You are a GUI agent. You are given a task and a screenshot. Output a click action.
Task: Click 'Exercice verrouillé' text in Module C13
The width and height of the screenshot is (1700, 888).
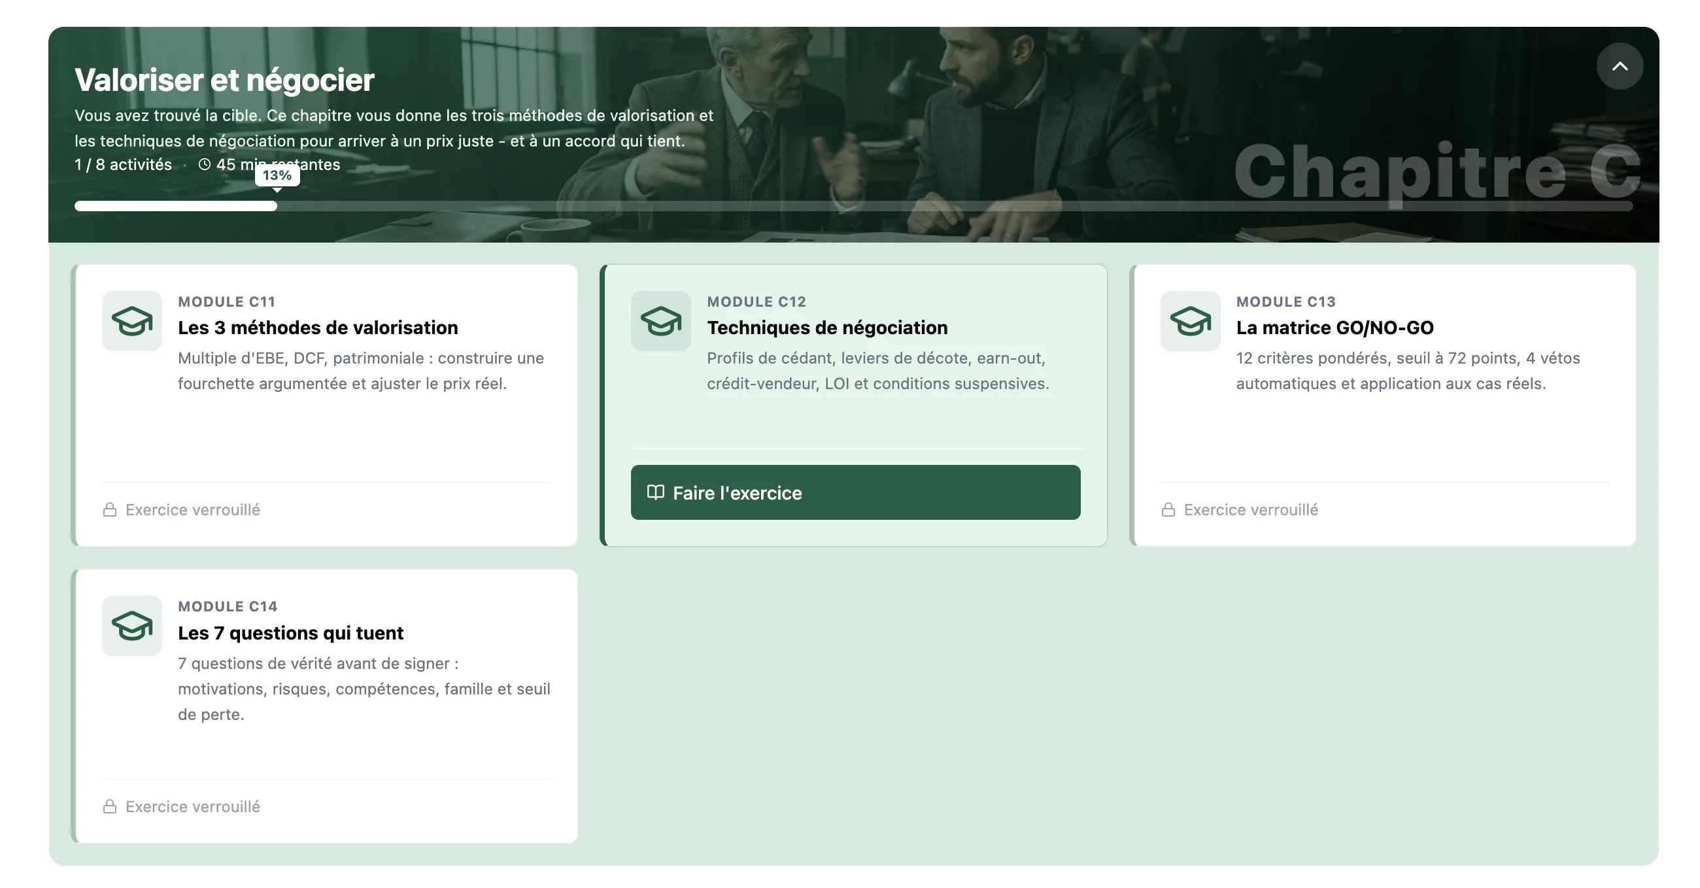tap(1251, 509)
